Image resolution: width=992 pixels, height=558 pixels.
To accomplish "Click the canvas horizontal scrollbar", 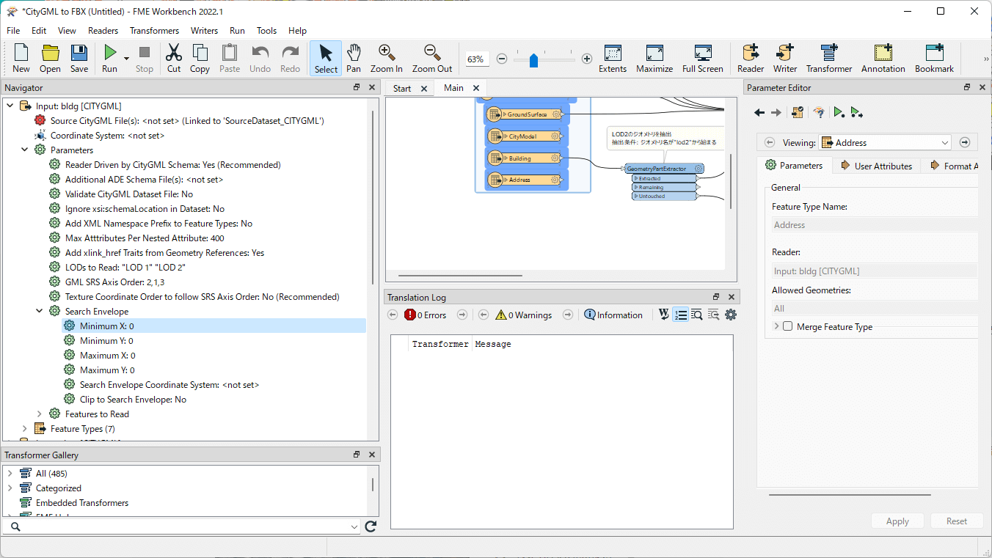I will click(460, 276).
